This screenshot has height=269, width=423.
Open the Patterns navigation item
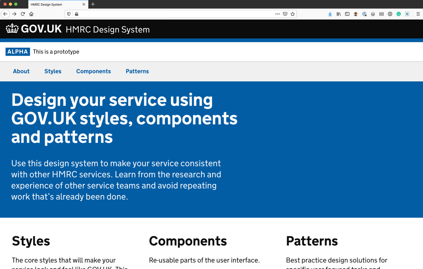point(137,71)
